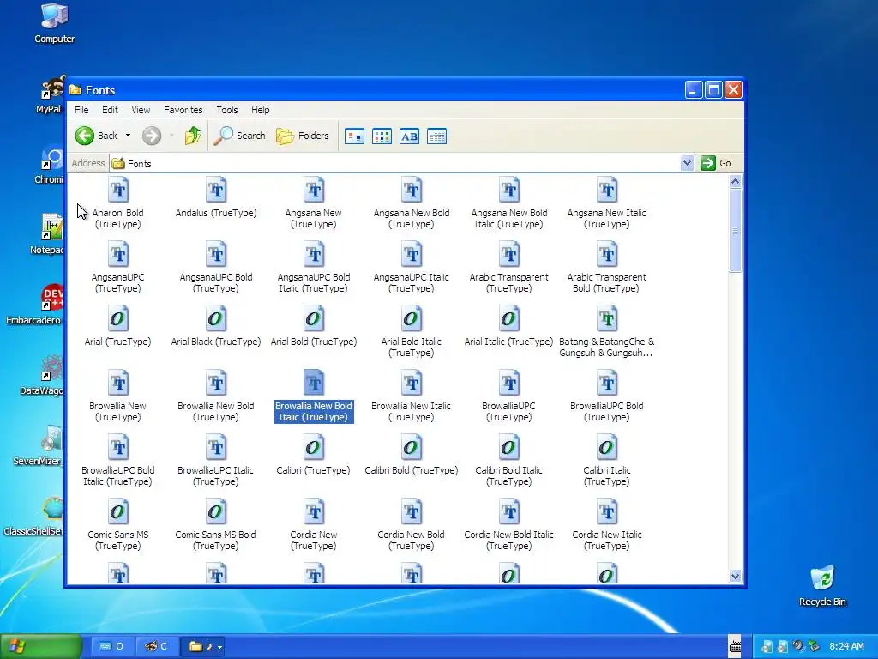
Task: Select the Cordia New font icon
Action: 314,512
